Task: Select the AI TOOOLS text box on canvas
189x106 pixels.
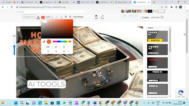Action: click(47, 84)
